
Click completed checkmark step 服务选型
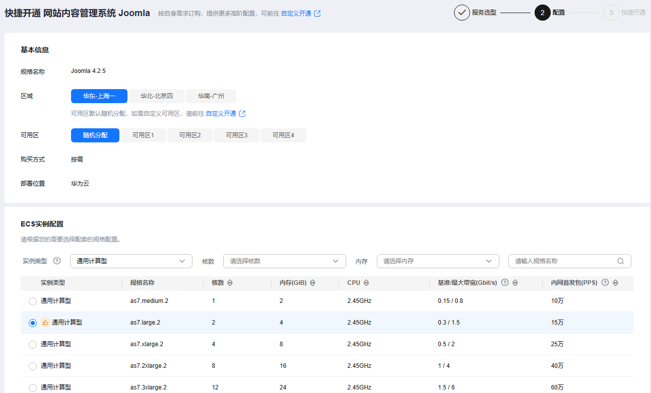462,13
